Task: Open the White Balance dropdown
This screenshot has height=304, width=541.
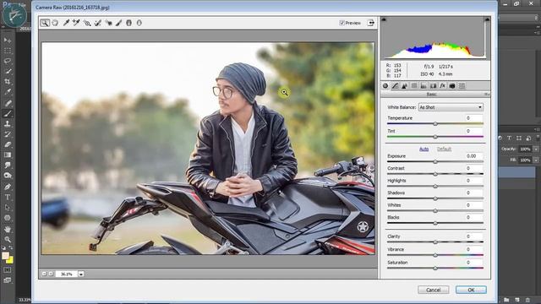Action: tap(451, 107)
